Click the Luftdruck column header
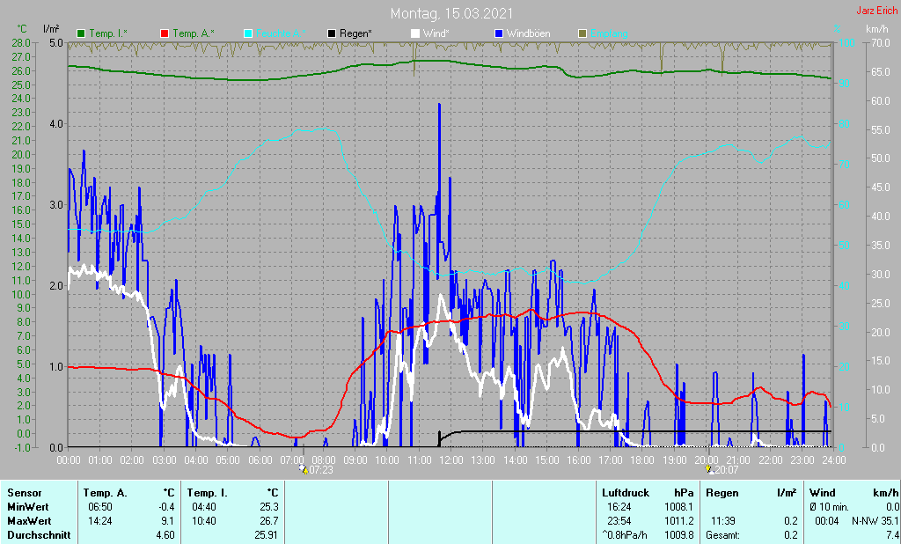Viewport: 901px width, 544px height. 626,493
